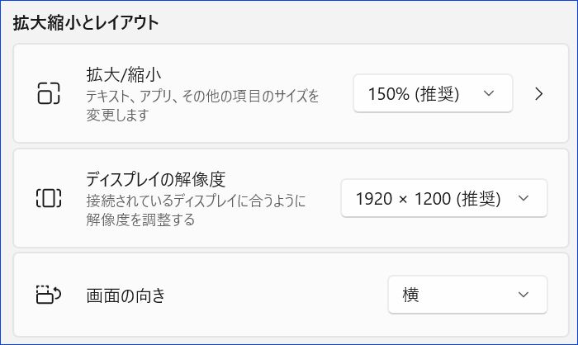Click the 変更します text in the scale row
The width and height of the screenshot is (578, 345).
(x=117, y=116)
